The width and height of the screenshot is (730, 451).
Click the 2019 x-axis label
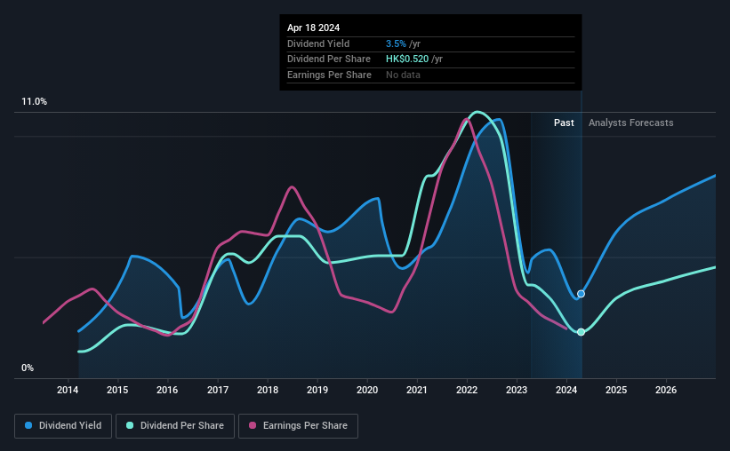point(317,390)
